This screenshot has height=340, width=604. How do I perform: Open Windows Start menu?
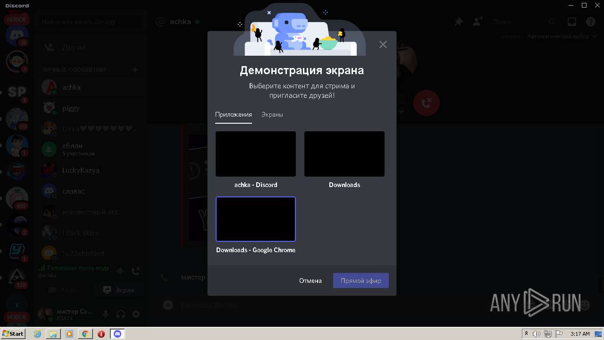click(13, 334)
